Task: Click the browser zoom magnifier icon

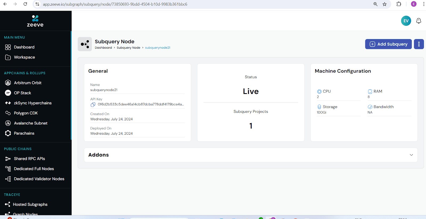Action: coord(375,4)
